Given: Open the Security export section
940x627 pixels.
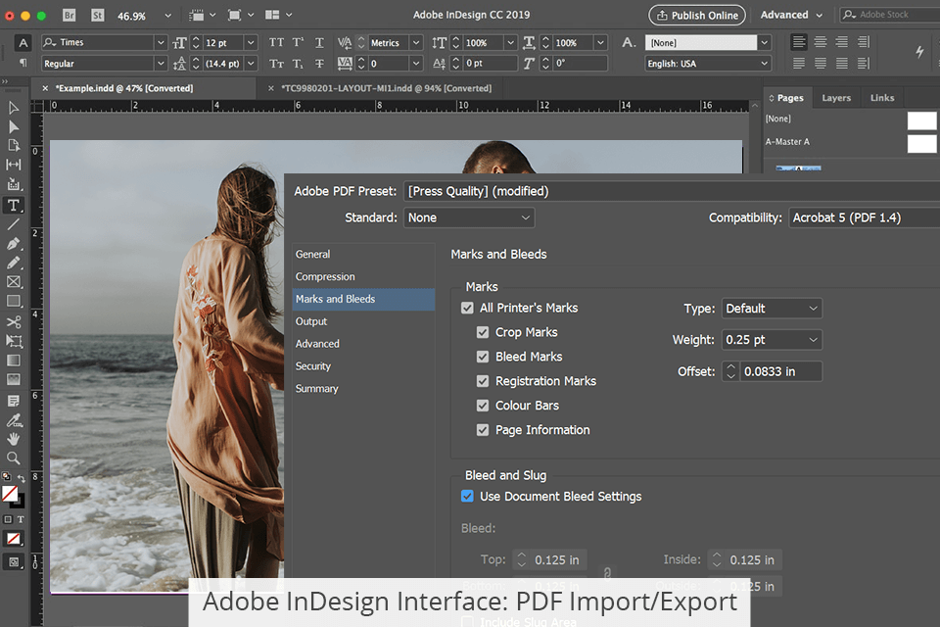Looking at the screenshot, I should click(x=363, y=366).
